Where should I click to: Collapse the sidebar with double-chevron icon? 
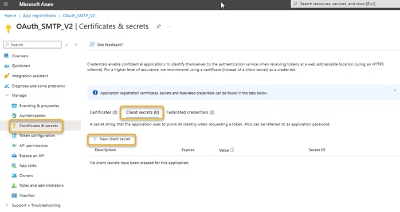point(76,45)
